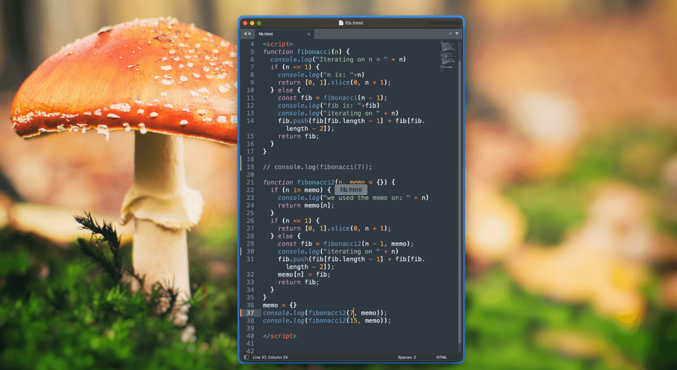The width and height of the screenshot is (677, 370).
Task: Click the forward tab navigation arrow
Action: 250,34
